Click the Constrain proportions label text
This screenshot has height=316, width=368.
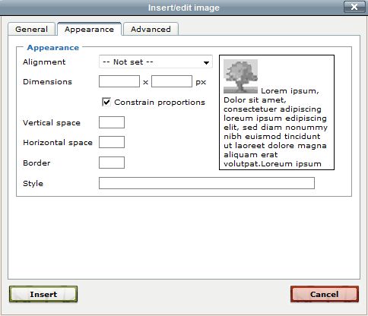tap(160, 103)
